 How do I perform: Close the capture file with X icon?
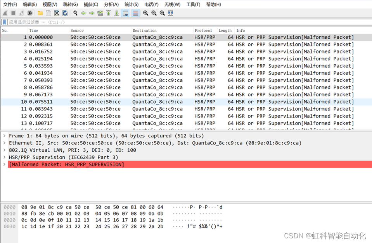pos(57,13)
